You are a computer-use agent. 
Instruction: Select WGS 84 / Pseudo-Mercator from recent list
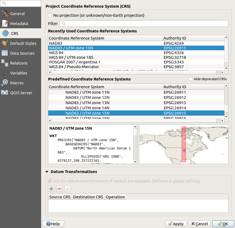(74, 67)
